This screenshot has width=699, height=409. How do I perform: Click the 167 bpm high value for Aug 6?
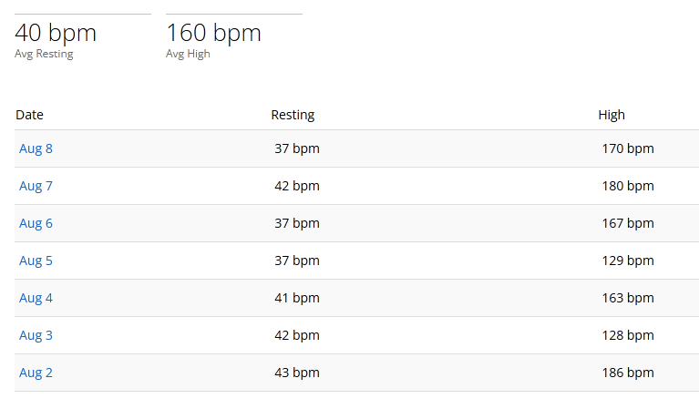click(x=628, y=223)
